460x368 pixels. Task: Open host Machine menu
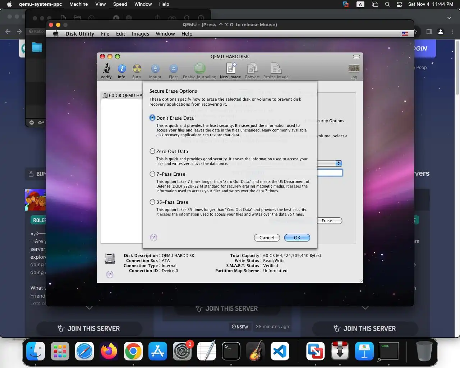(x=79, y=4)
